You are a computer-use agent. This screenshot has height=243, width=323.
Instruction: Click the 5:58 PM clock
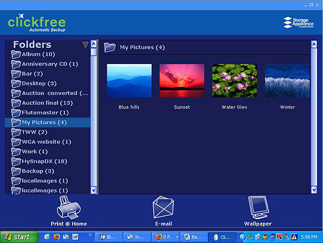pos(309,237)
